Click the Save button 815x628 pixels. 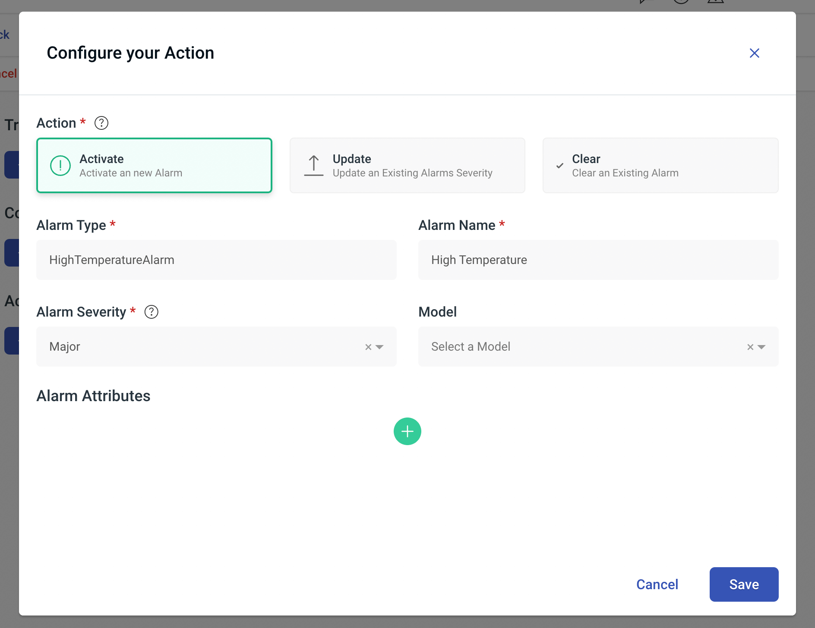point(743,584)
